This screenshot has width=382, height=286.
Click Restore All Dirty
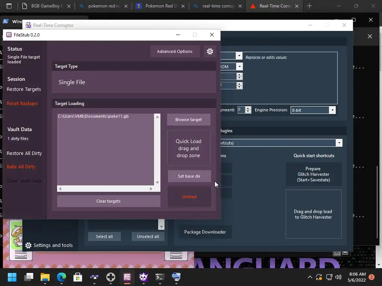(x=24, y=153)
